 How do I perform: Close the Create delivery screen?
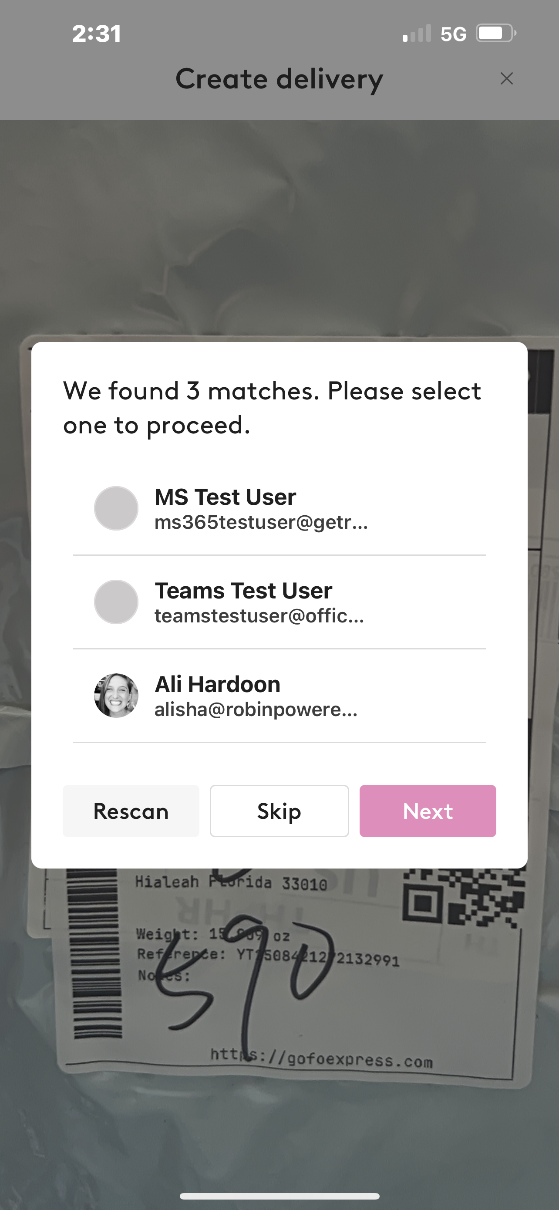point(506,78)
